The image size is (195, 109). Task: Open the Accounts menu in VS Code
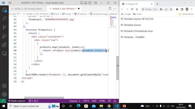[4, 86]
